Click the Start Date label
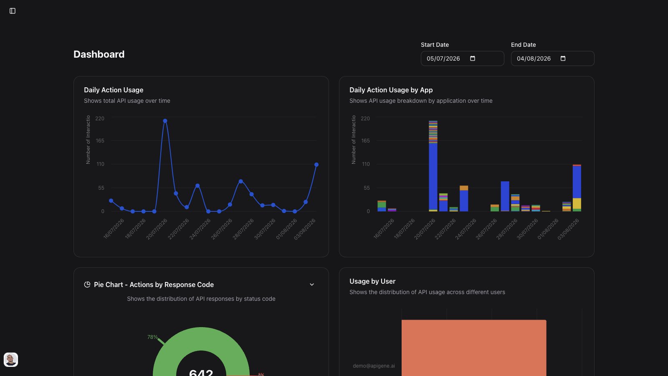This screenshot has height=376, width=668. tap(435, 45)
